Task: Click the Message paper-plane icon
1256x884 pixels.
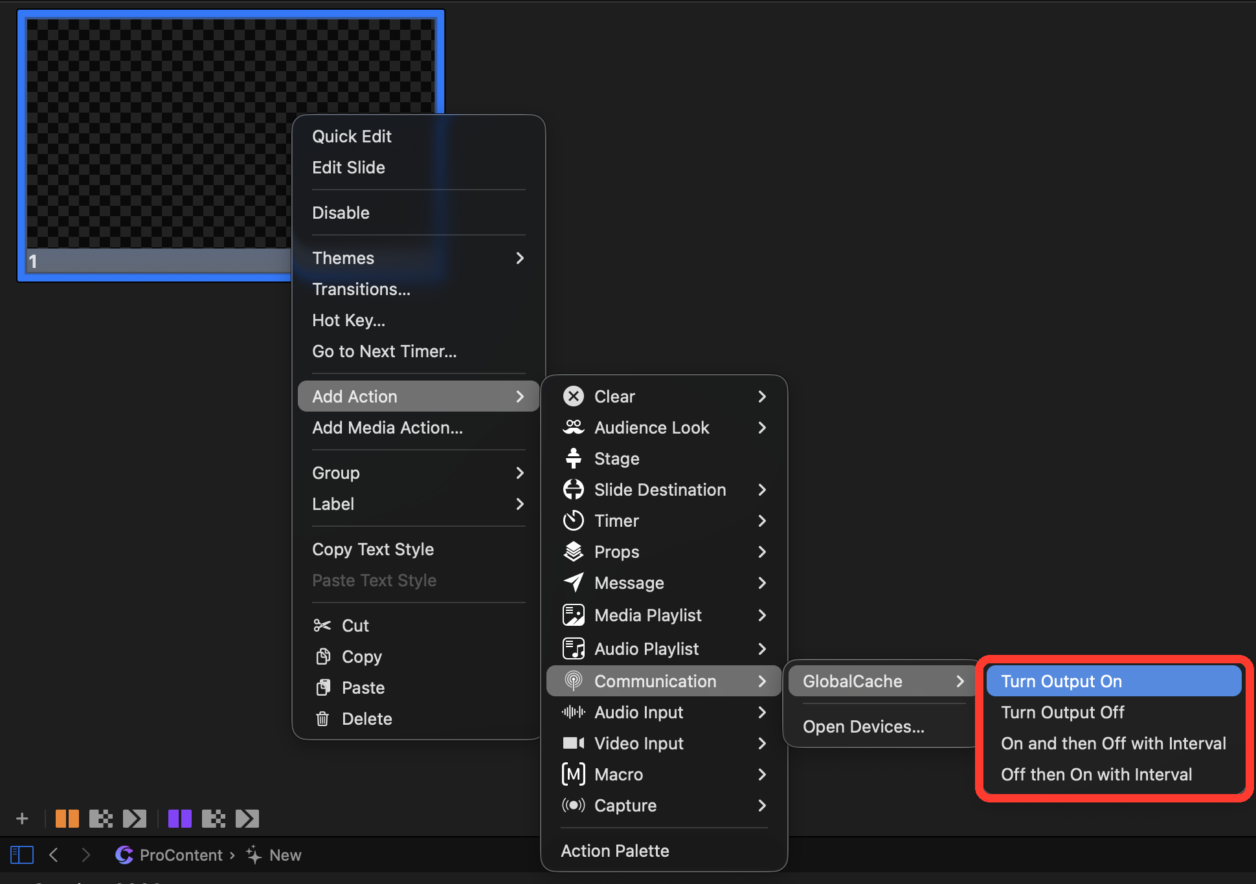Action: point(573,582)
